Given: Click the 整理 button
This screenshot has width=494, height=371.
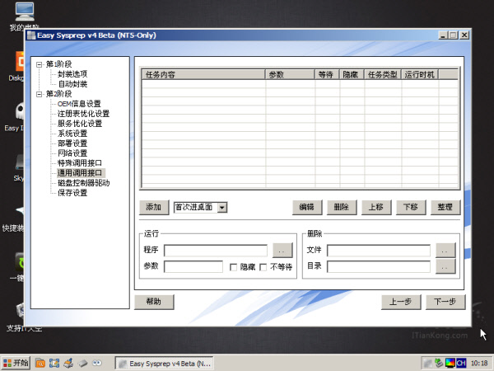Looking at the screenshot, I should coord(445,207).
